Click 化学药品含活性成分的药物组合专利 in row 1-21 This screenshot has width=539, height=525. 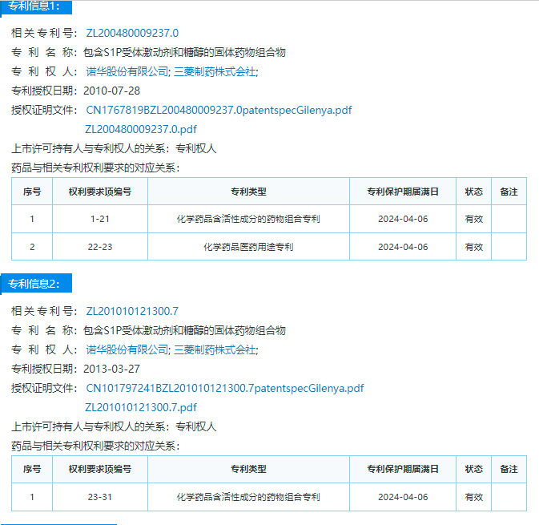point(248,219)
